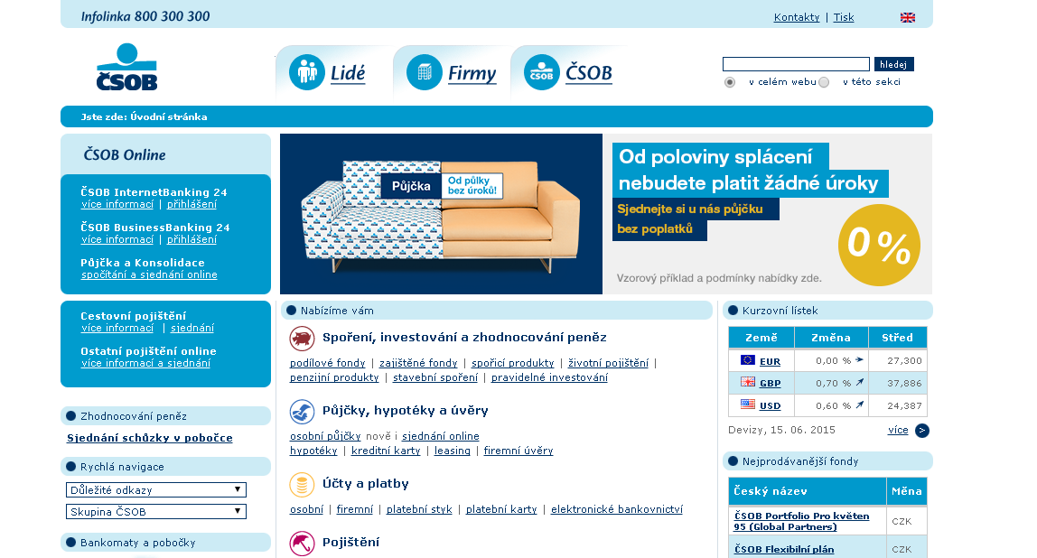Open the spořicí produkty link
The image size is (1037, 558).
pyautogui.click(x=512, y=363)
